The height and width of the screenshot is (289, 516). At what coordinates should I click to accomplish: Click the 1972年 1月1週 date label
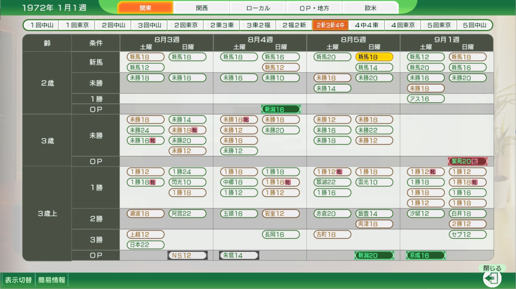click(x=54, y=8)
